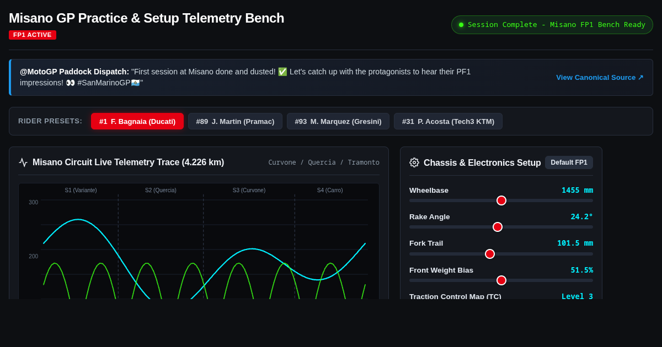662x347 pixels.
Task: Click the Chassis & Electronics Setup heading
Action: tap(482, 162)
